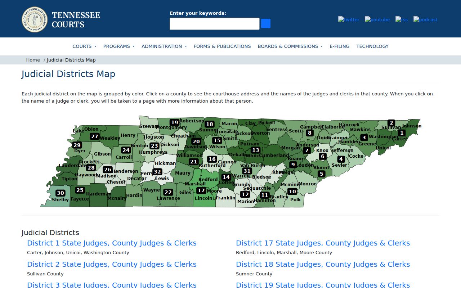461x288 pixels.
Task: Open the YouTube social link icon
Action: 377,19
